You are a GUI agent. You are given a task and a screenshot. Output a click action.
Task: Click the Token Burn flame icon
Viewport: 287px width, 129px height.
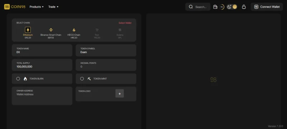25,79
